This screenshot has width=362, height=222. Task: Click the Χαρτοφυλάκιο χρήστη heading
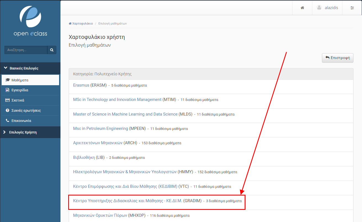click(97, 37)
